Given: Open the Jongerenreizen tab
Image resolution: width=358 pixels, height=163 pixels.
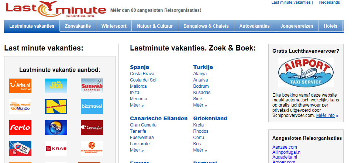Looking at the screenshot, I should [297, 26].
